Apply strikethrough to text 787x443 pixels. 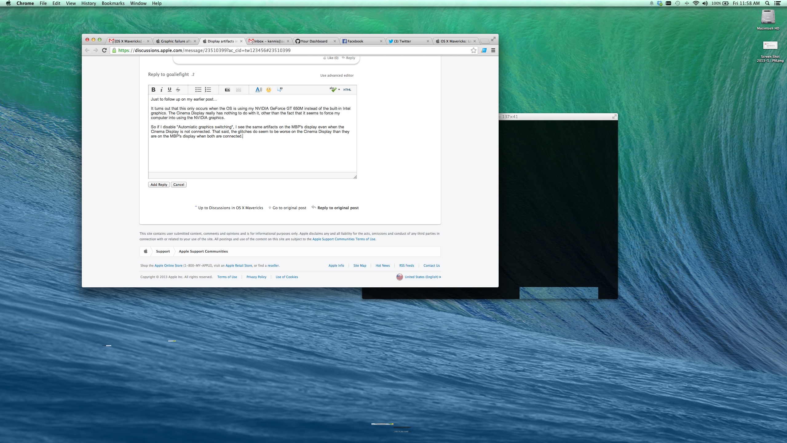click(178, 90)
